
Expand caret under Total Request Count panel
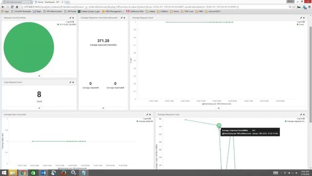(39, 108)
